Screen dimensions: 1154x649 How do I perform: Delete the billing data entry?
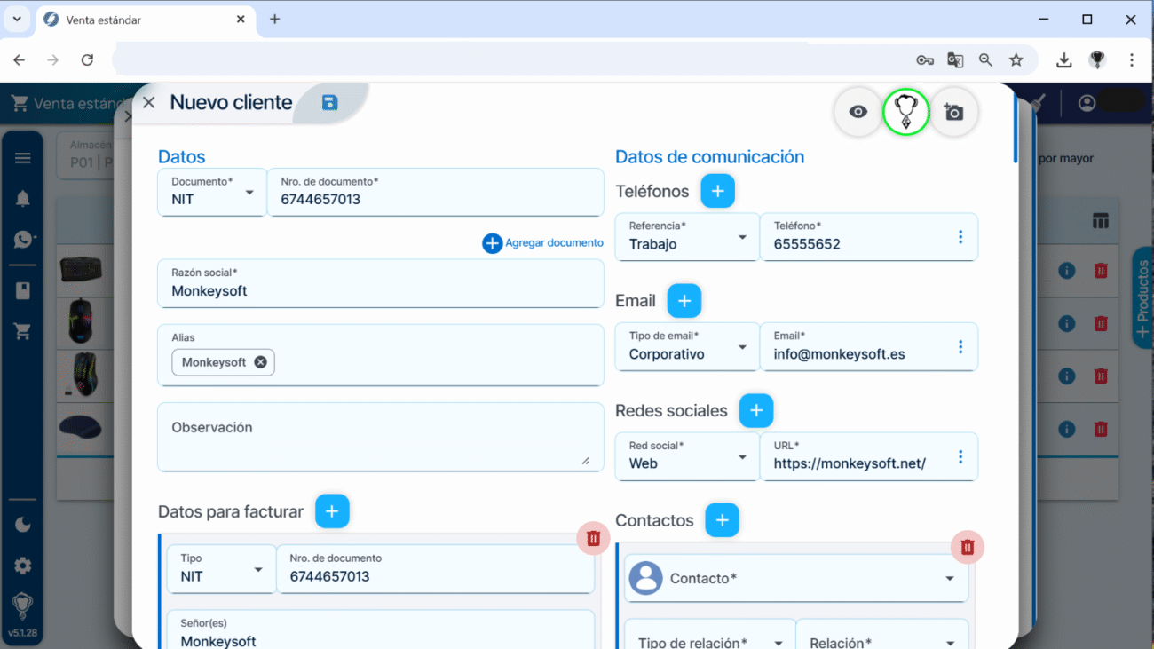coord(593,538)
